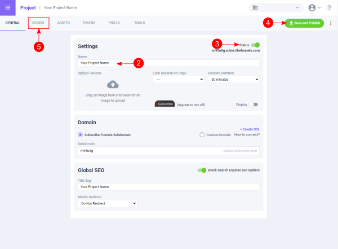338x249 pixels.
Task: Choose the Custom Domain radio button
Action: pos(202,134)
